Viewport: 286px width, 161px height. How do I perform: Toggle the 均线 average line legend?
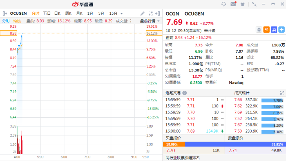[17, 21]
